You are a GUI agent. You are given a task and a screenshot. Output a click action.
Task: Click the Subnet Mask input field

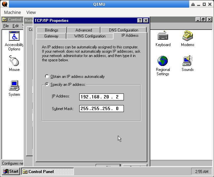[101, 108]
